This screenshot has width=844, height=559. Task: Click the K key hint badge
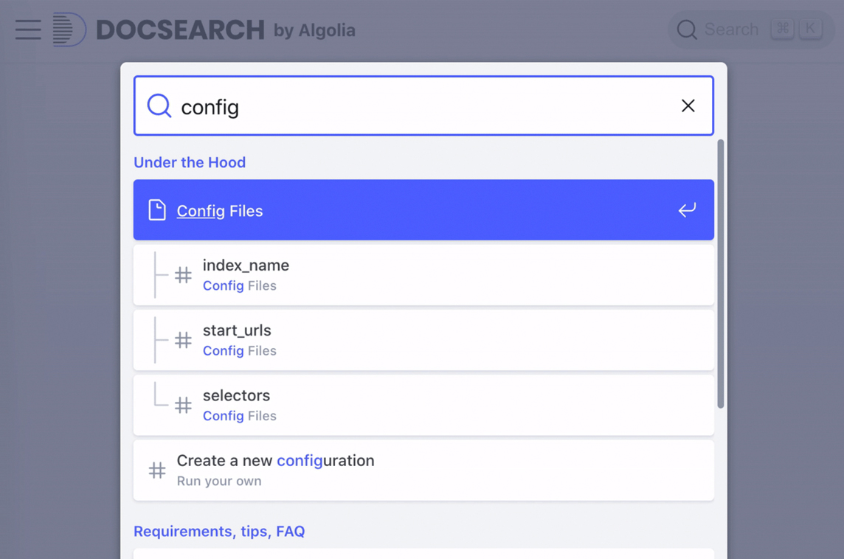[x=810, y=29]
